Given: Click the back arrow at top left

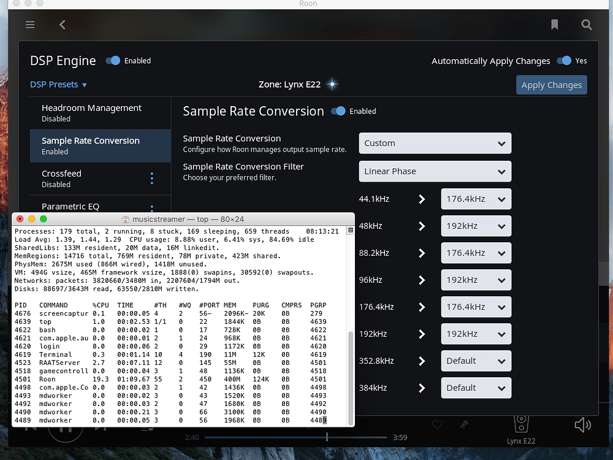Looking at the screenshot, I should click(x=62, y=25).
